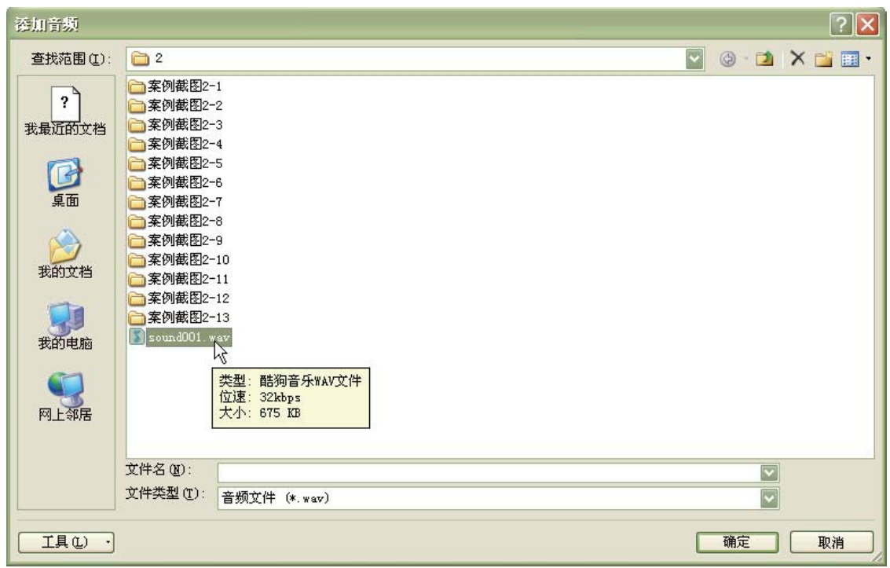
Task: Close the 添加音频 dialog
Action: click(x=867, y=24)
